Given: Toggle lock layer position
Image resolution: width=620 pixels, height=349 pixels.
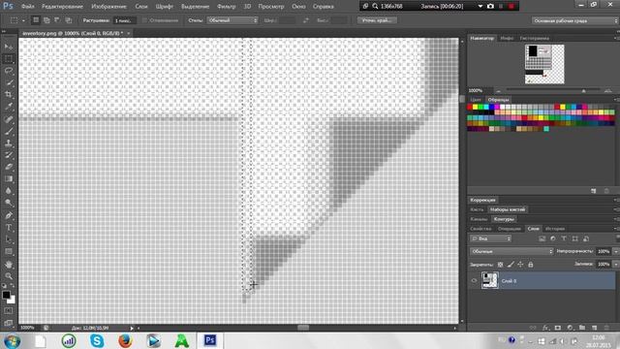Looking at the screenshot, I should pyautogui.click(x=520, y=265).
